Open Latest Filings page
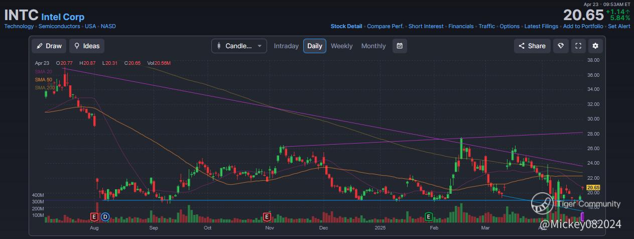 click(x=541, y=26)
